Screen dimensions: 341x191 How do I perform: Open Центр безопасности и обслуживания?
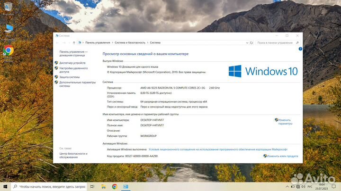click(73, 155)
